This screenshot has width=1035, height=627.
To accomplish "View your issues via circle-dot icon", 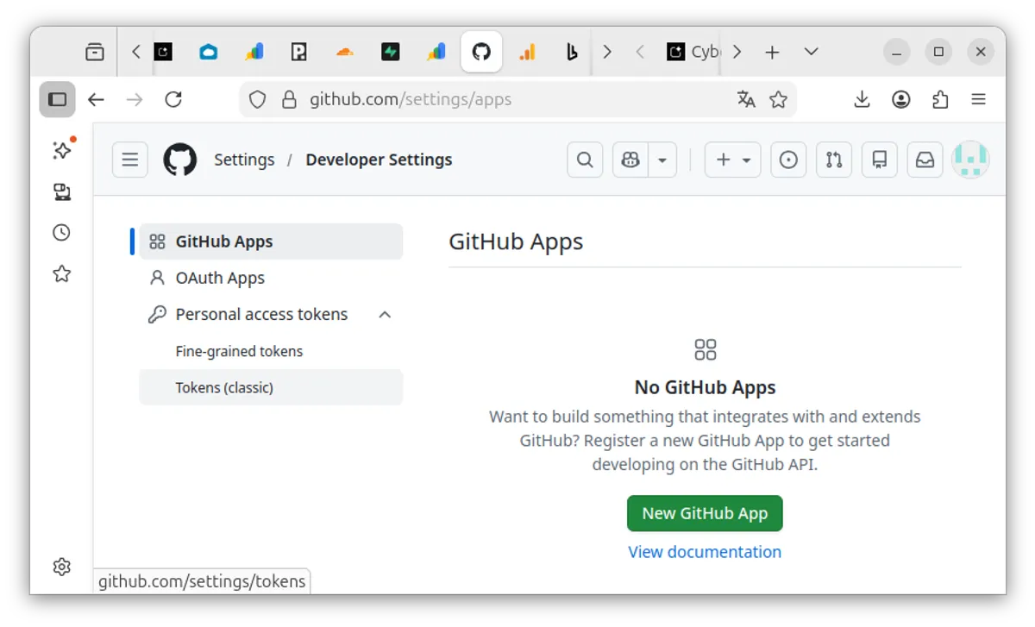I will tap(788, 160).
